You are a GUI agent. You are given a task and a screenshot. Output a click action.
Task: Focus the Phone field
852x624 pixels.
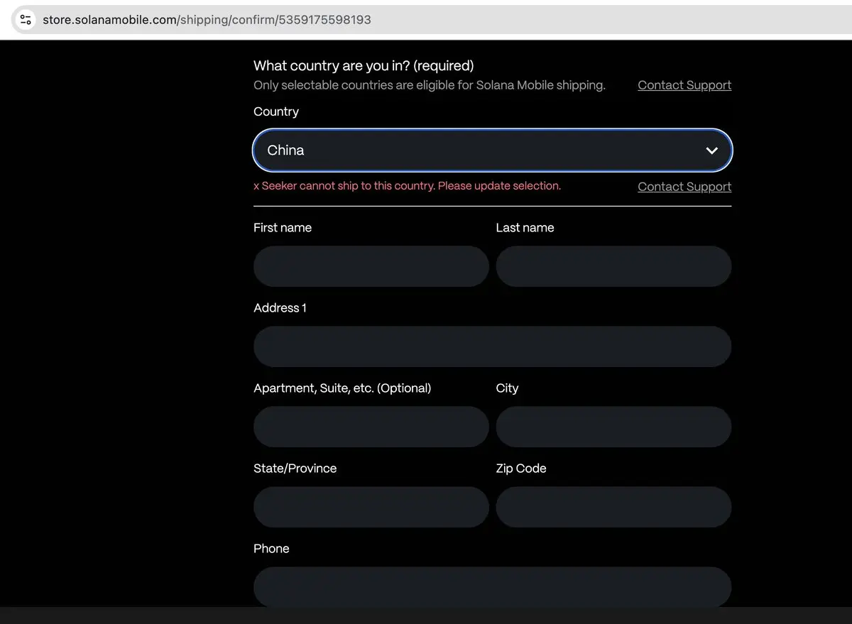pos(492,586)
